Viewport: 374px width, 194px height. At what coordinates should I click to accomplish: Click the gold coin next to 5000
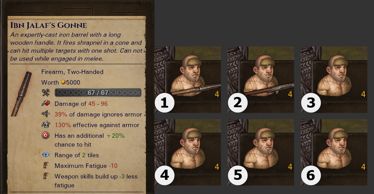pos(63,82)
